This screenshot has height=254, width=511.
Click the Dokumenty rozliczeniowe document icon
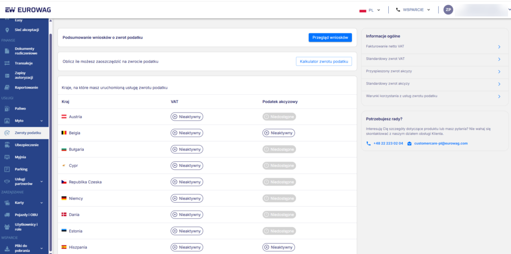click(x=7, y=51)
